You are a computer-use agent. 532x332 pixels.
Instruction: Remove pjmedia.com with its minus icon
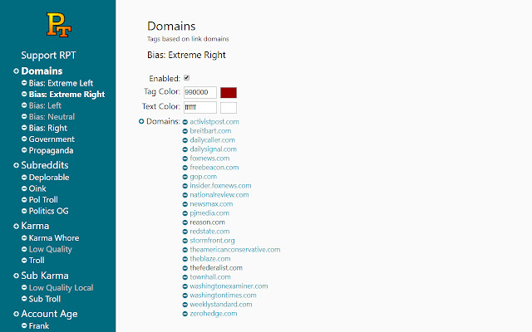[x=185, y=213]
